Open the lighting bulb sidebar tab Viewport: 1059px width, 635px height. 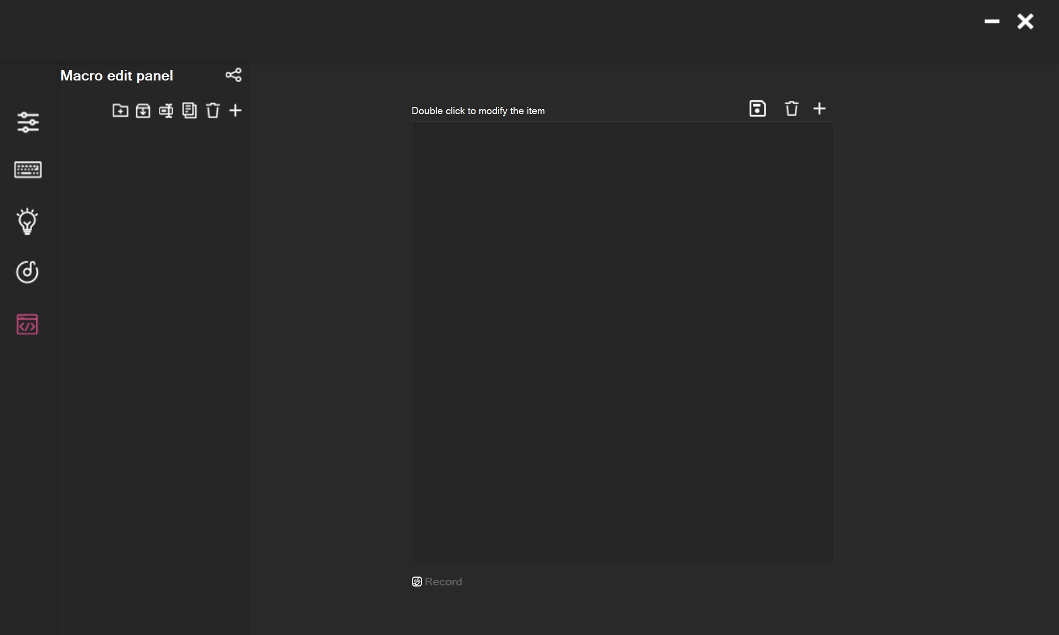tap(28, 222)
